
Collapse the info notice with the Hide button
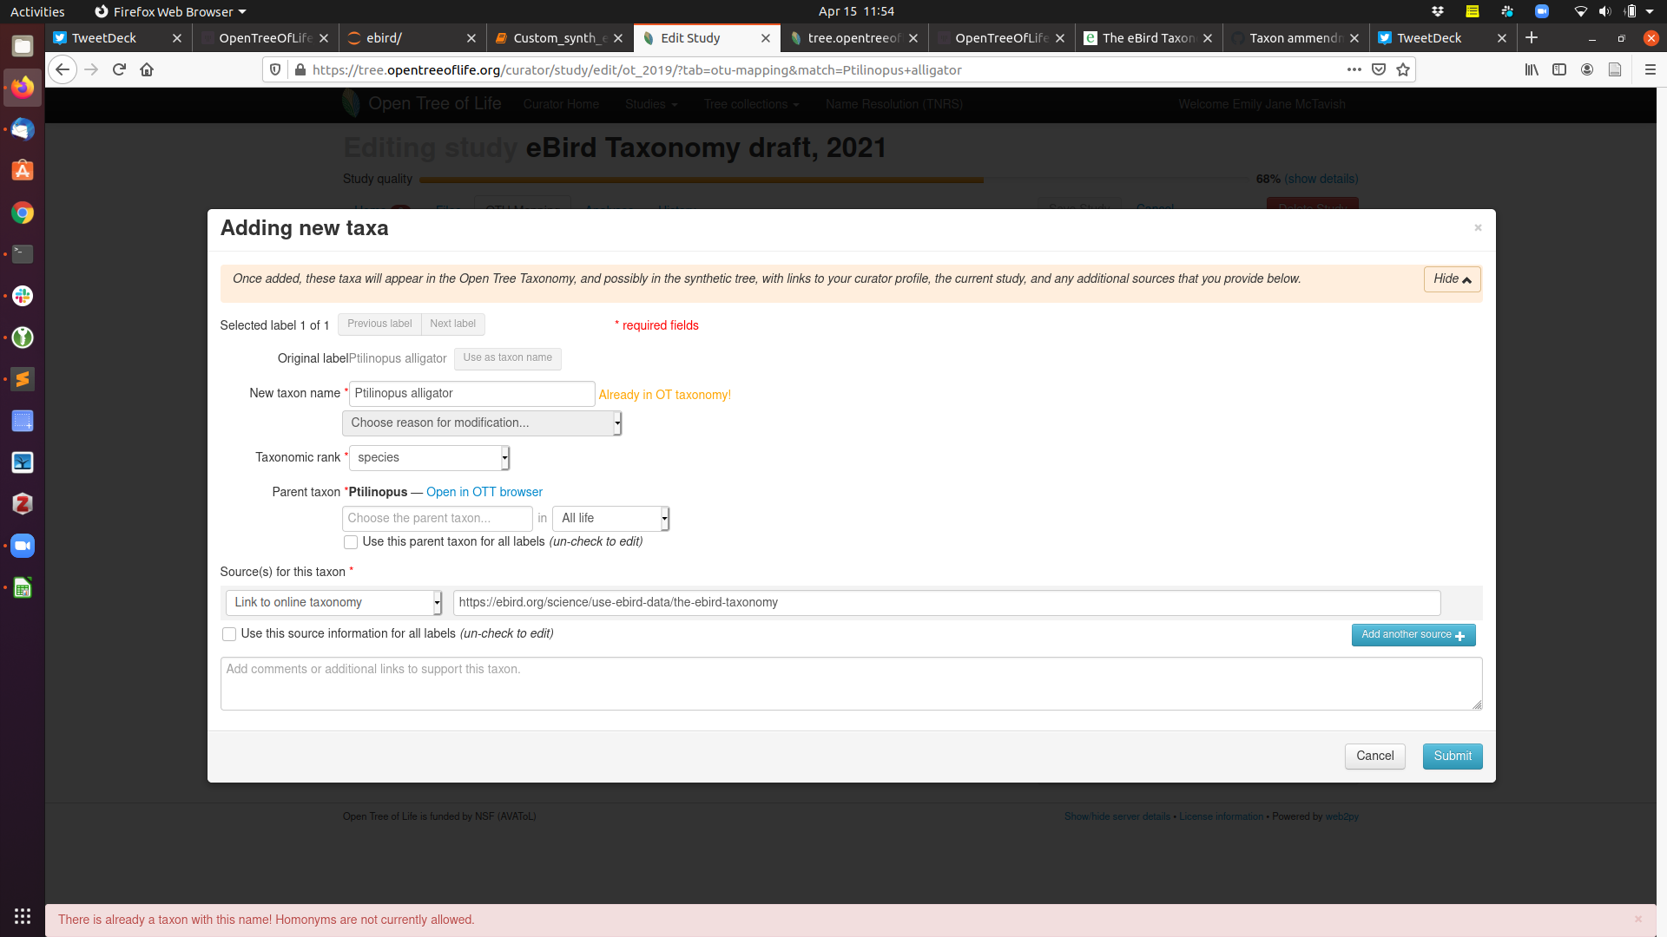pyautogui.click(x=1452, y=279)
